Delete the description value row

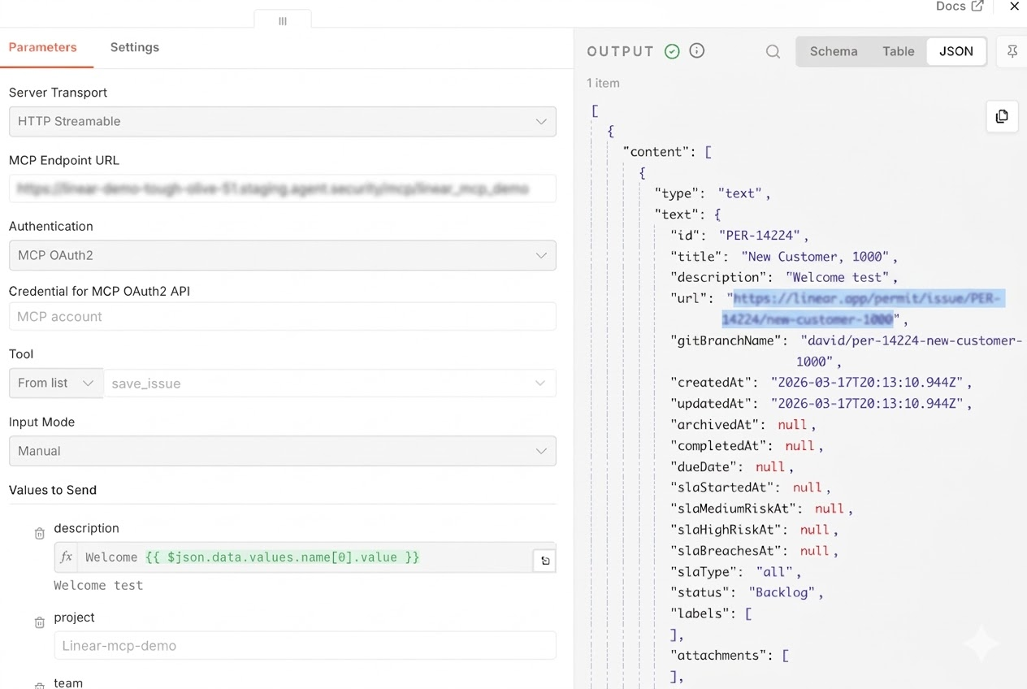tap(39, 533)
